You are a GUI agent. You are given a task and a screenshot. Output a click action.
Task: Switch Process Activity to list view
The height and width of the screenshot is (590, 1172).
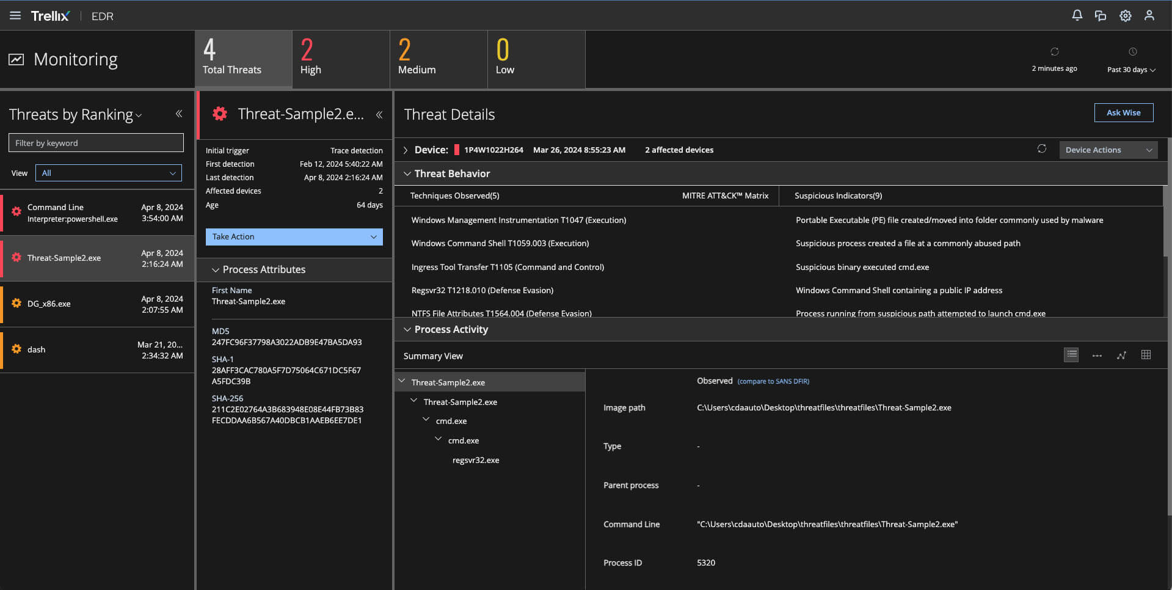1071,355
